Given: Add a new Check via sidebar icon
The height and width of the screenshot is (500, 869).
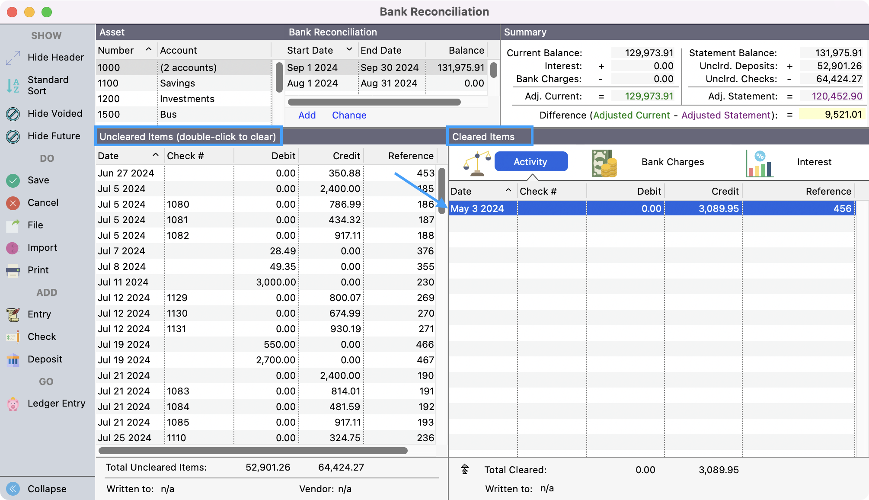Looking at the screenshot, I should click(13, 337).
